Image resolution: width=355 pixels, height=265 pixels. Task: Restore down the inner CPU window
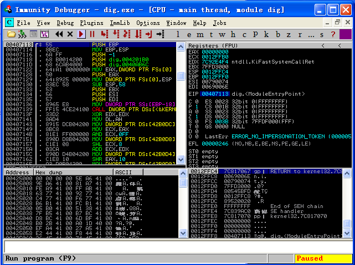[338, 22]
